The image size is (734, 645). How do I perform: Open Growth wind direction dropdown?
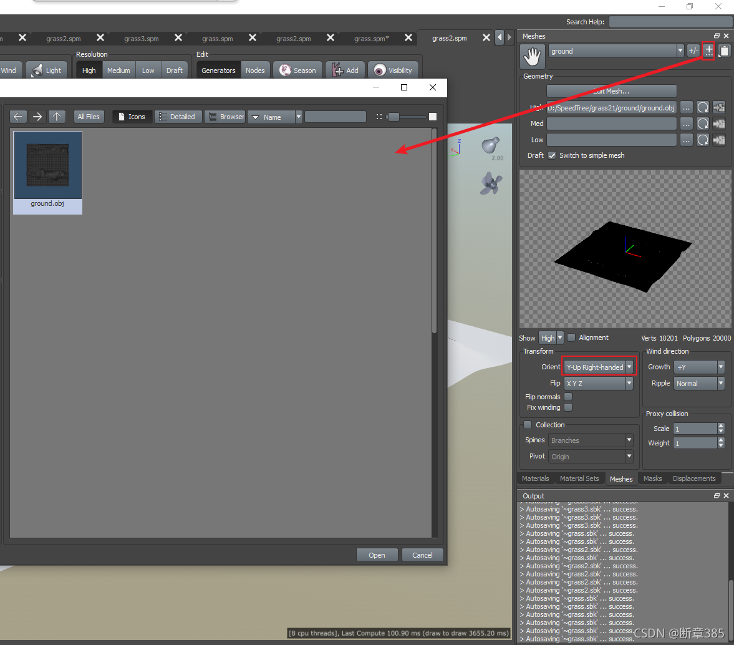tap(699, 367)
